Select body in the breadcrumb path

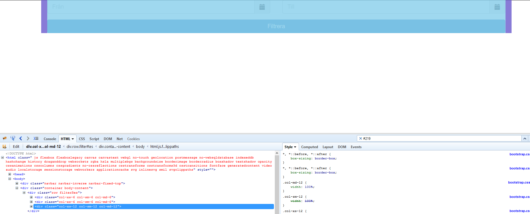140,146
